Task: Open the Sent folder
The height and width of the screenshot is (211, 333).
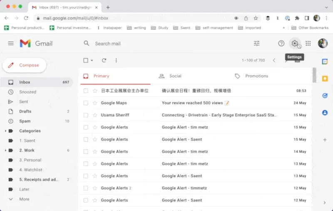Action: click(x=37, y=102)
